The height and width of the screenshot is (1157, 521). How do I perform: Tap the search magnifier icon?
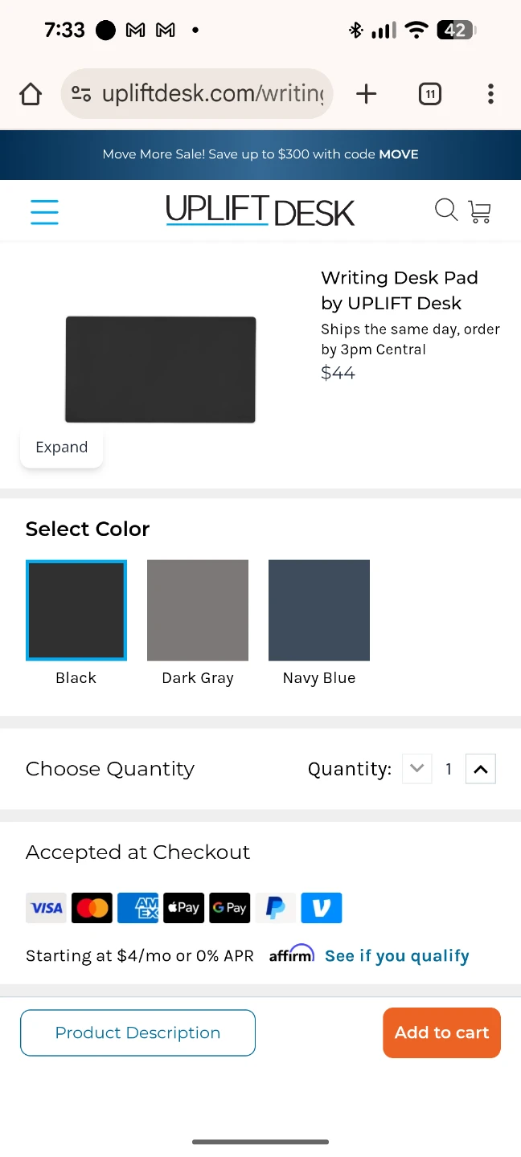[x=445, y=211]
